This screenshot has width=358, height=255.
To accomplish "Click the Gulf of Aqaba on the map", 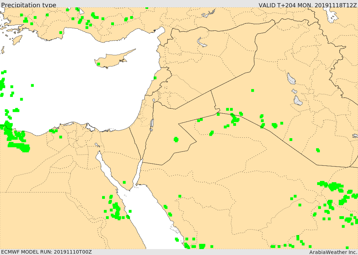I will coord(138,172).
